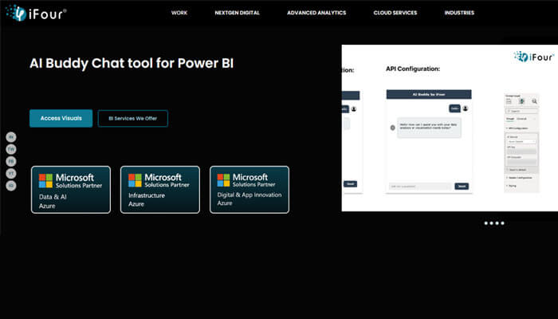
Task: Select the Digital & App Innovation Azure badge
Action: 250,190
